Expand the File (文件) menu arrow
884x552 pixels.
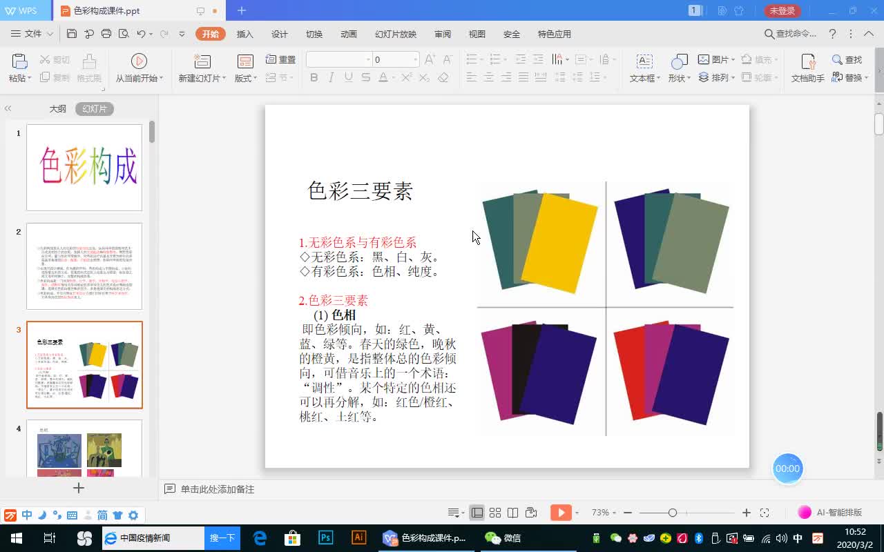pyautogui.click(x=49, y=34)
